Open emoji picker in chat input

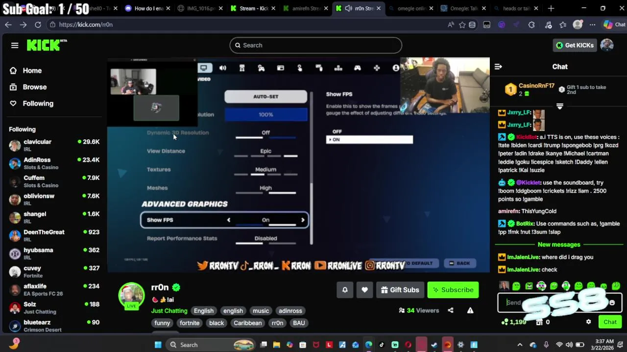point(612,303)
